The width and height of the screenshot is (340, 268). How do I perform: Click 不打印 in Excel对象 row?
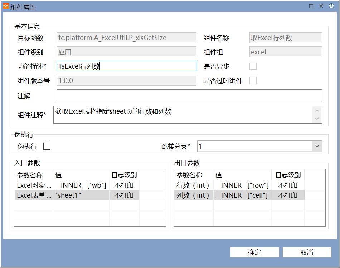click(124, 185)
